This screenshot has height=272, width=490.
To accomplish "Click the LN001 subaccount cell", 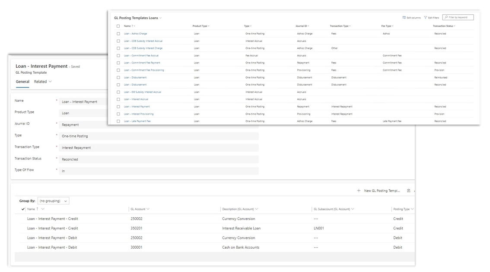I will tap(319, 228).
